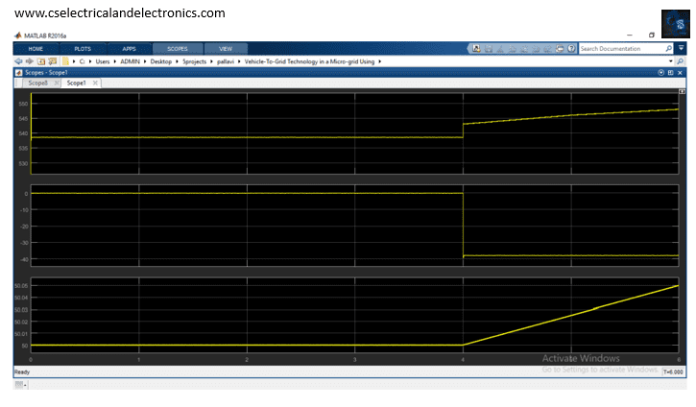
Task: Expand the toolstrip minimize arrow
Action: click(x=681, y=48)
